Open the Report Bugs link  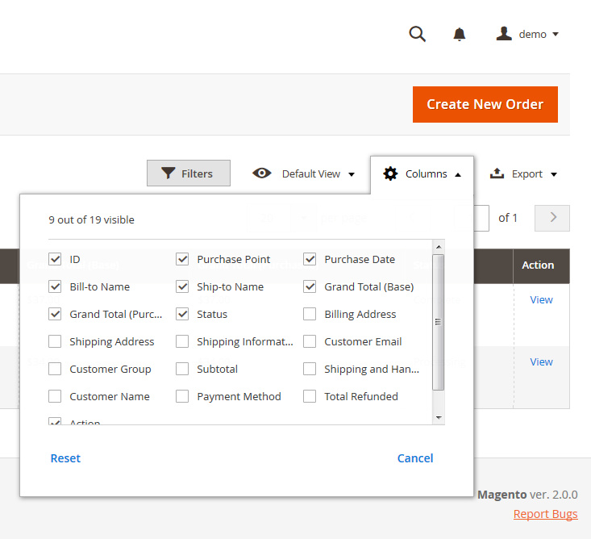(x=545, y=514)
